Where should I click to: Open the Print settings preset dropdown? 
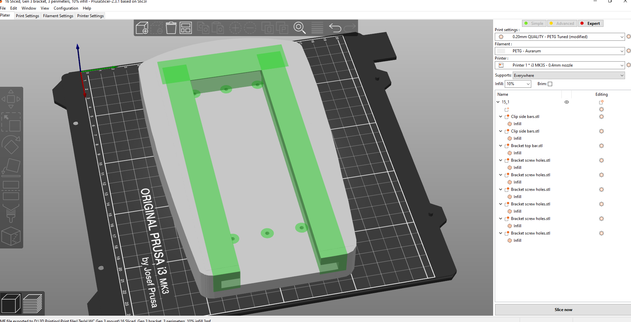pos(560,37)
